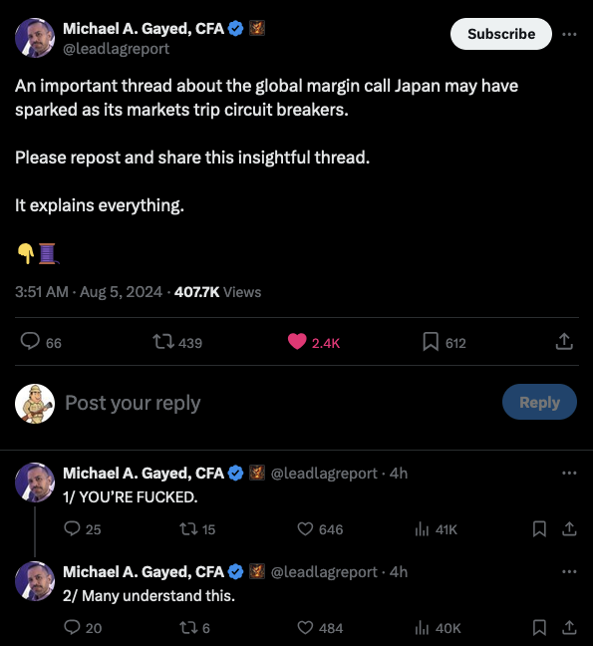The height and width of the screenshot is (646, 593).
Task: Bookmark the first thread reply
Action: point(539,528)
